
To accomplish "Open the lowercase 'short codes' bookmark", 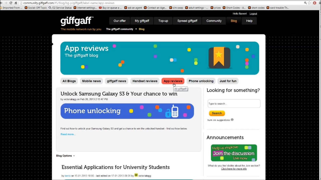I will click(x=256, y=8).
